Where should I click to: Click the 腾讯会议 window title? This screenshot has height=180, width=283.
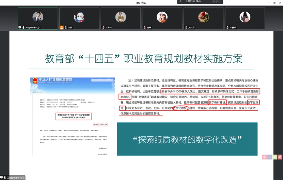[x=141, y=3]
